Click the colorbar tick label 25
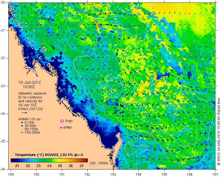This screenshot has width=221, height=177. (60, 166)
